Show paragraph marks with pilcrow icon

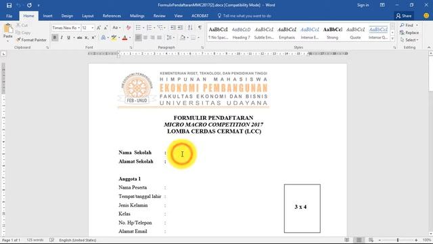[x=200, y=28]
